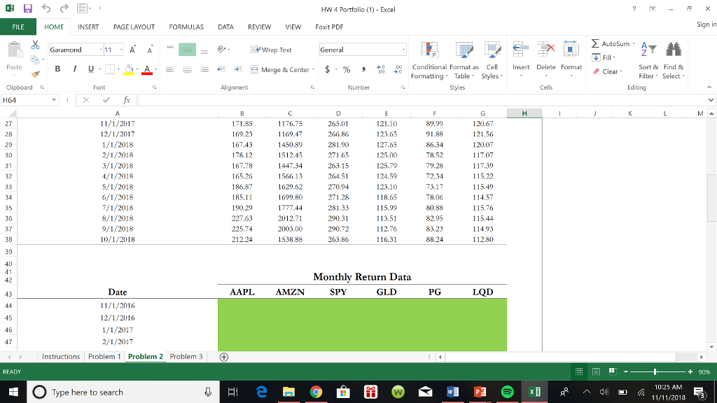Click the Insert Cells button
Screen dimensions: 717x403
[x=520, y=59]
